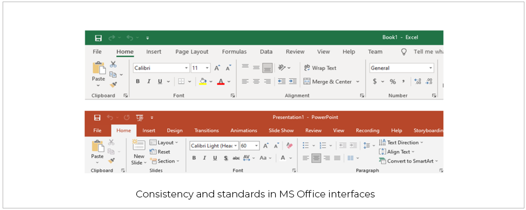This screenshot has height=210, width=526.
Task: Toggle Center paragraph alignment in PowerPoint
Action: coord(316,158)
